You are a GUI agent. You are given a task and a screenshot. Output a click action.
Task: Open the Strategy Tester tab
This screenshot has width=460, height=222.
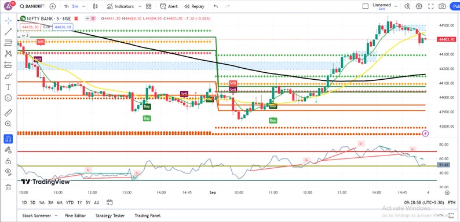[x=110, y=216]
